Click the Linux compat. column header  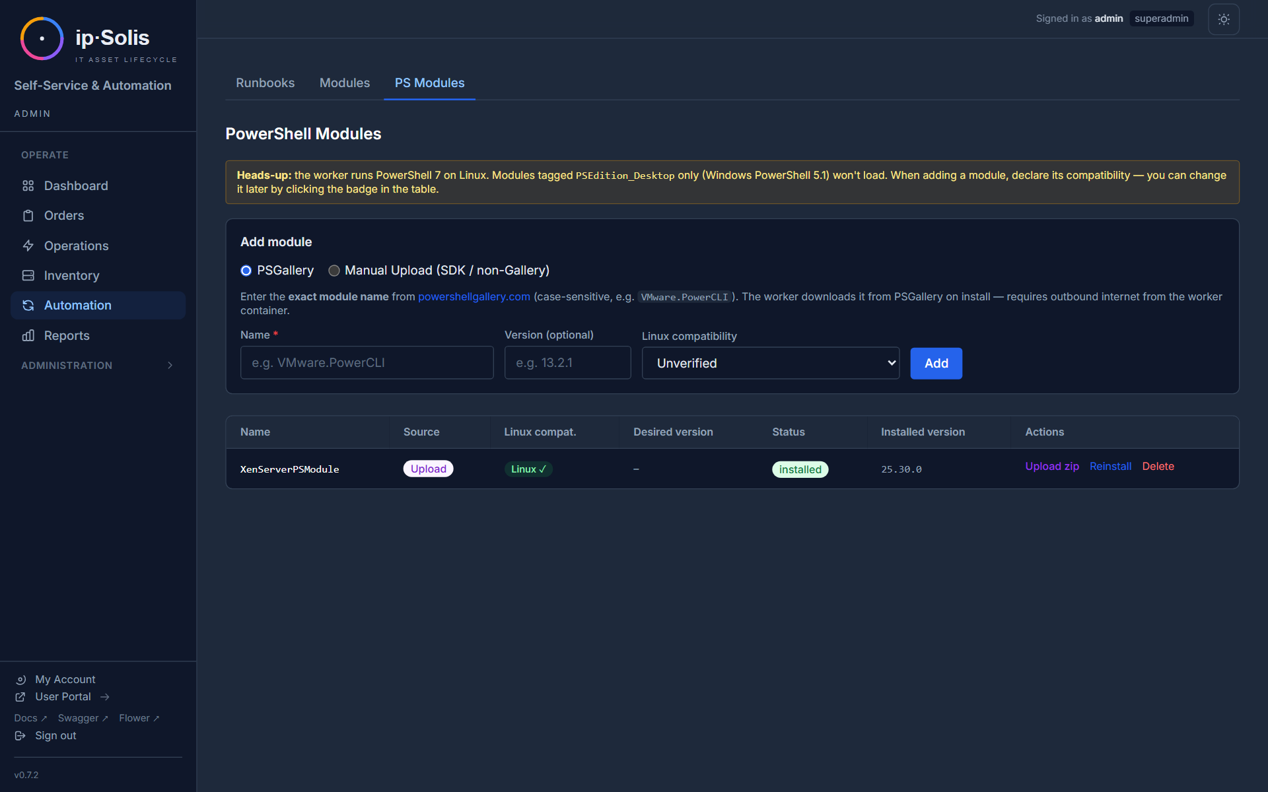[x=540, y=432]
